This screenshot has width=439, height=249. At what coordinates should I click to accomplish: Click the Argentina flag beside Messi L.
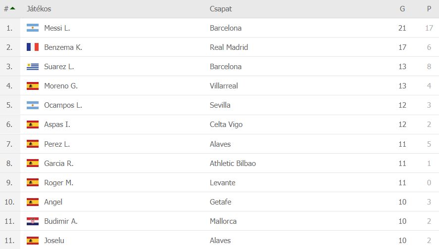[33, 28]
